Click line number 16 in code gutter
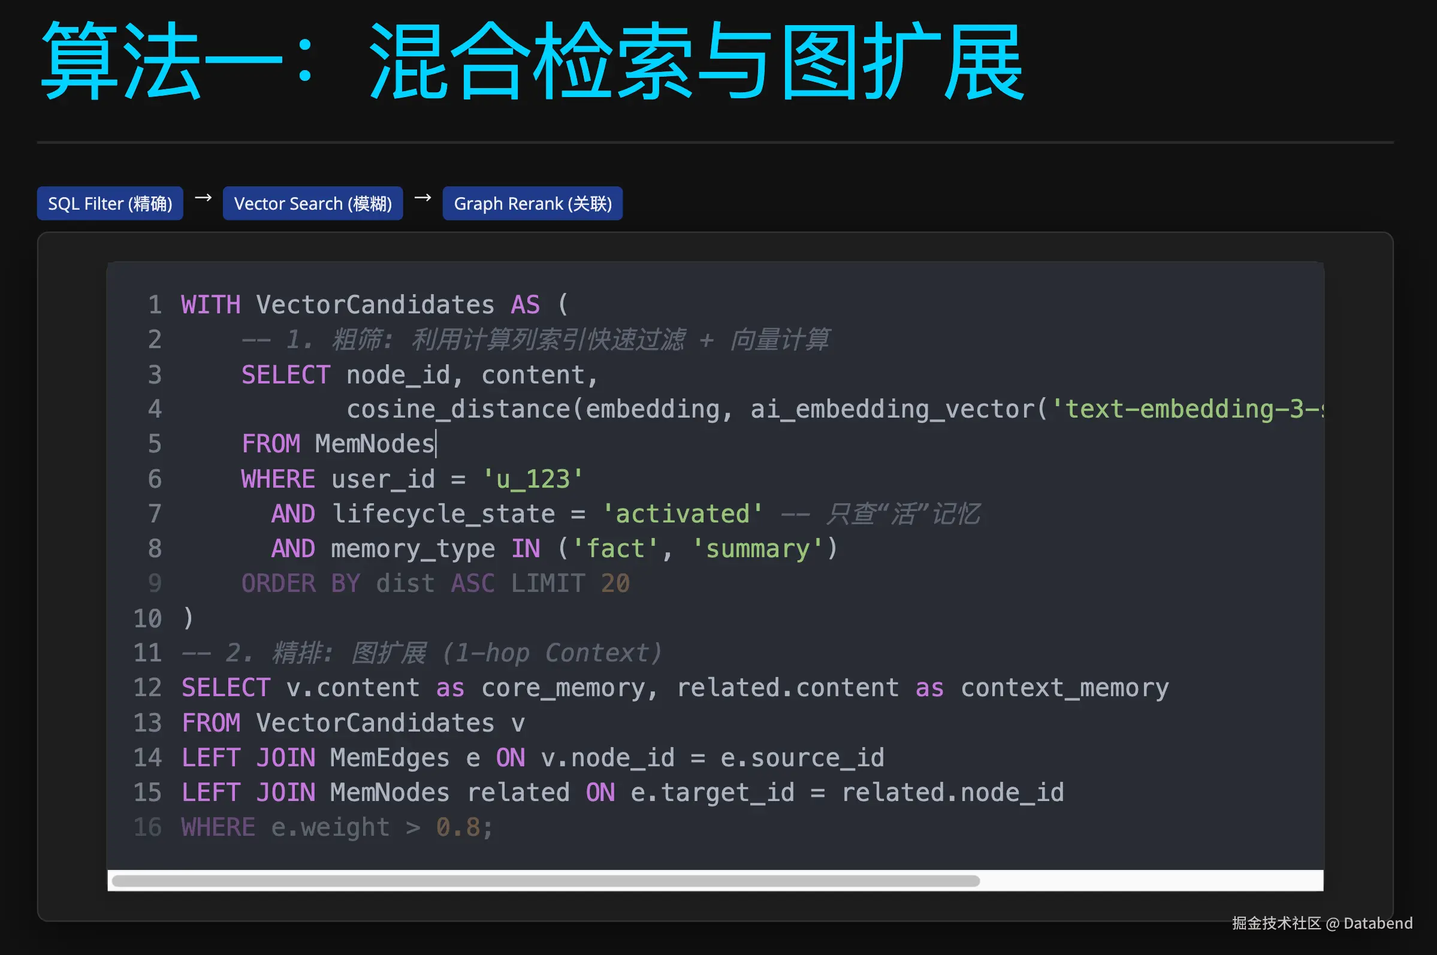 pyautogui.click(x=147, y=827)
